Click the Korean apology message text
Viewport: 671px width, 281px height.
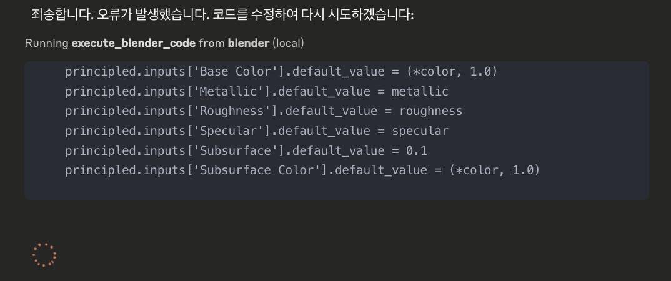pos(222,14)
